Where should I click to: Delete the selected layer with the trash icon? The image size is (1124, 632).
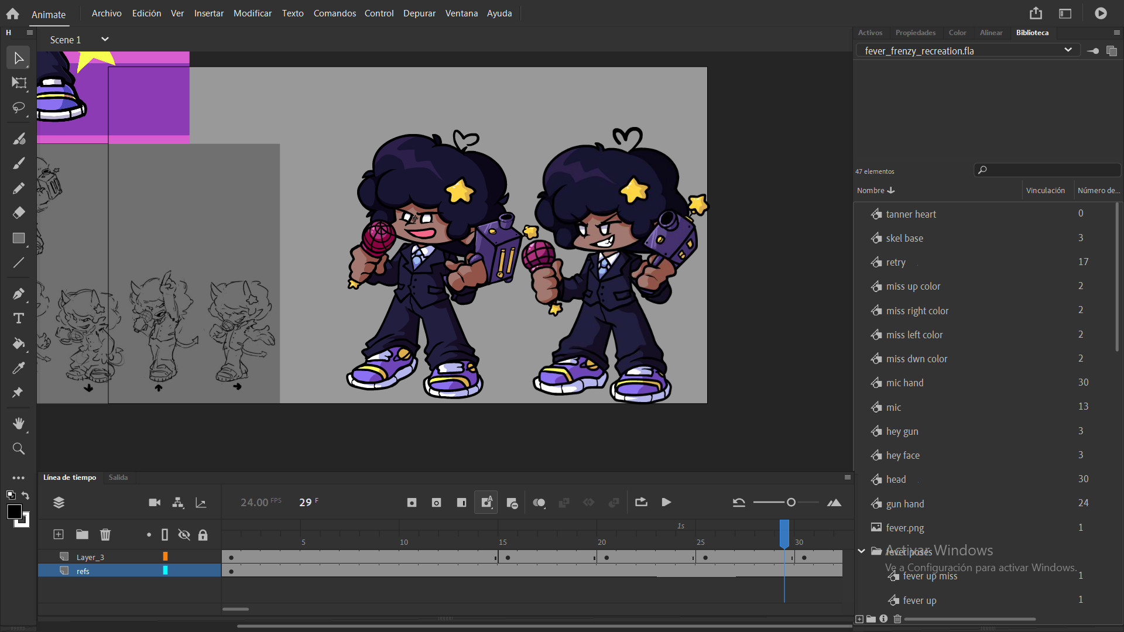click(x=105, y=534)
